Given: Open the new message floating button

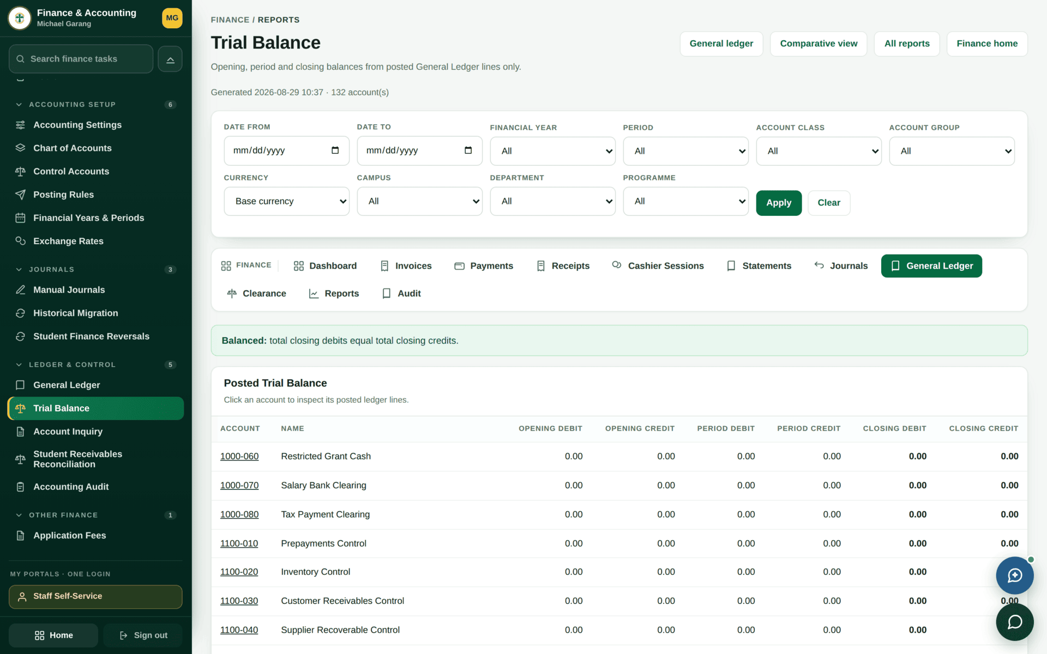Looking at the screenshot, I should (1014, 576).
